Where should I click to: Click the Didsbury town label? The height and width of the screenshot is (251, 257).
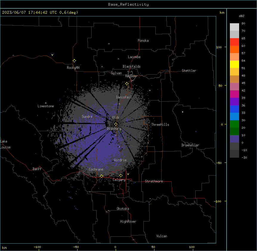[114, 128]
